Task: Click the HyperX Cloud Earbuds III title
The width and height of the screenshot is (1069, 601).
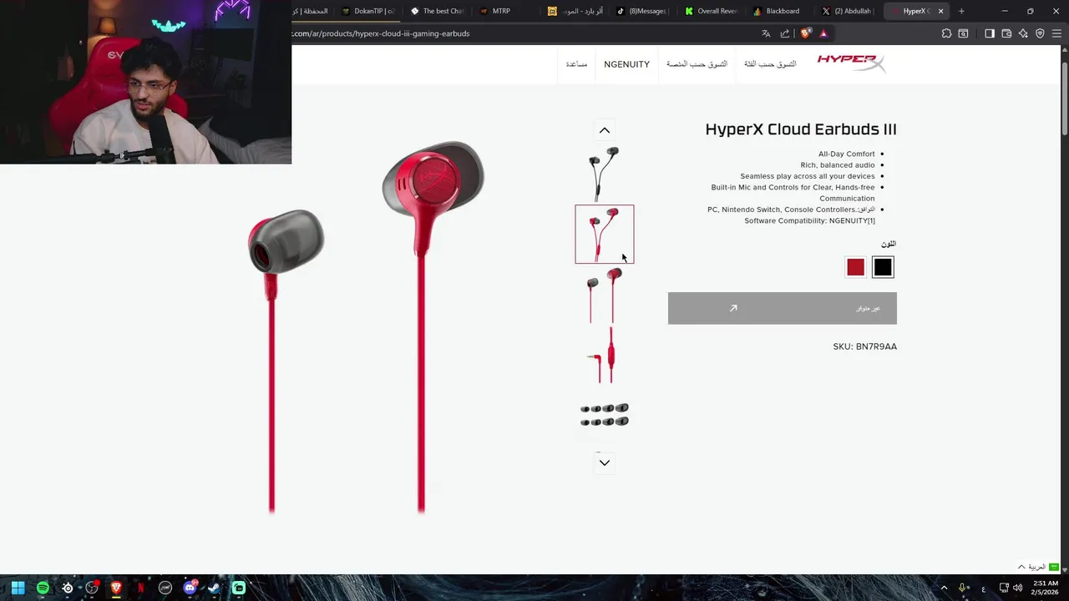Action: [801, 129]
